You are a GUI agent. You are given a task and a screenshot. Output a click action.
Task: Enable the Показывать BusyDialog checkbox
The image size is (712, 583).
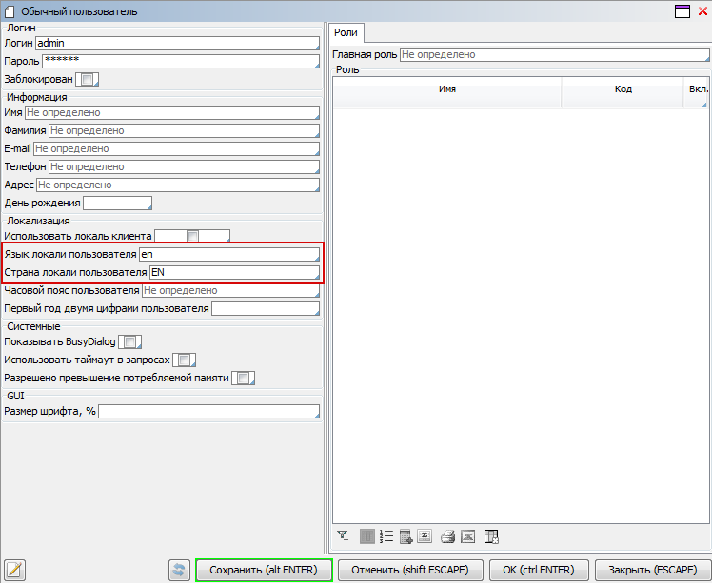[x=132, y=341]
